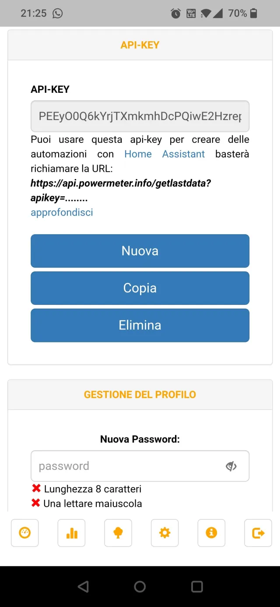280x607 pixels.
Task: Click the API-KEY section header
Action: [140, 45]
